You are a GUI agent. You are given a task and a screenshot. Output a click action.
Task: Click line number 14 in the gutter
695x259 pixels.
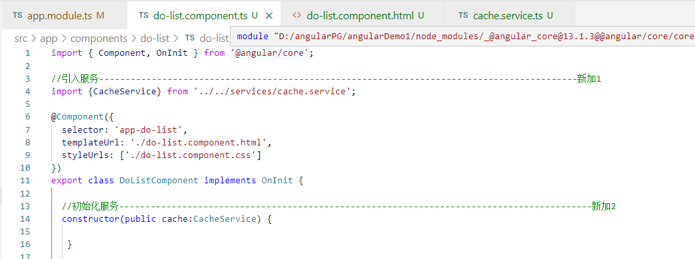25,218
